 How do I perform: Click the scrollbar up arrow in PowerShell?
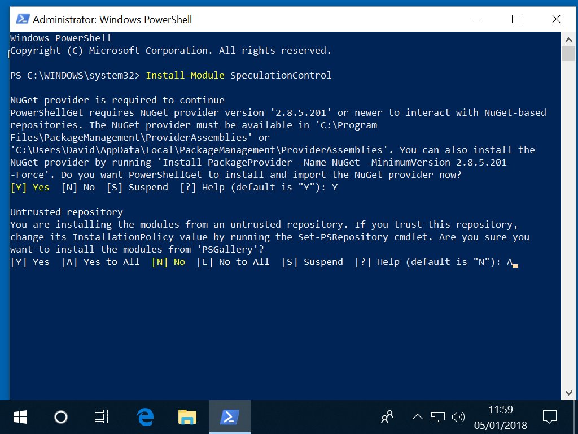tap(568, 38)
